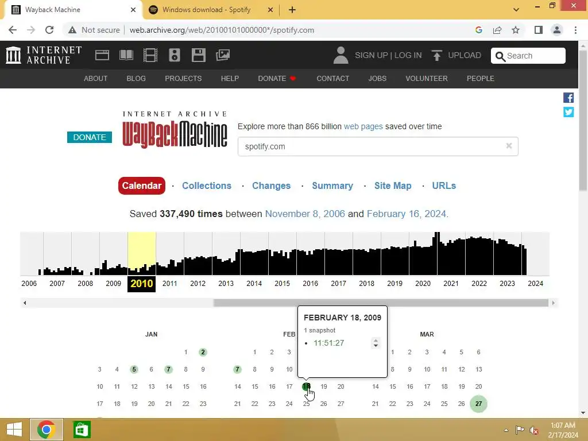The width and height of the screenshot is (588, 441).
Task: Open the HELP menu item
Action: pos(230,78)
